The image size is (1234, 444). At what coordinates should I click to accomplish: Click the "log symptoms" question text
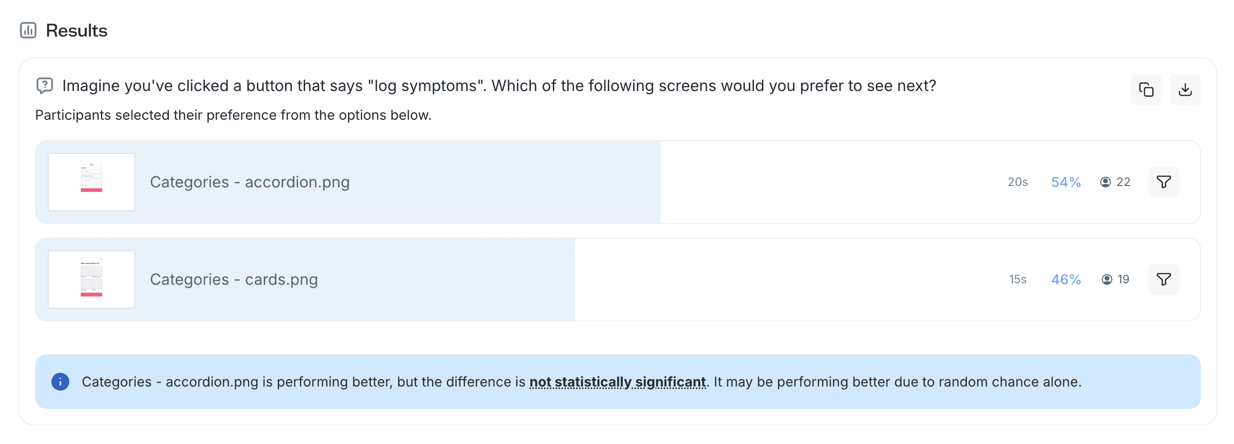coord(499,86)
